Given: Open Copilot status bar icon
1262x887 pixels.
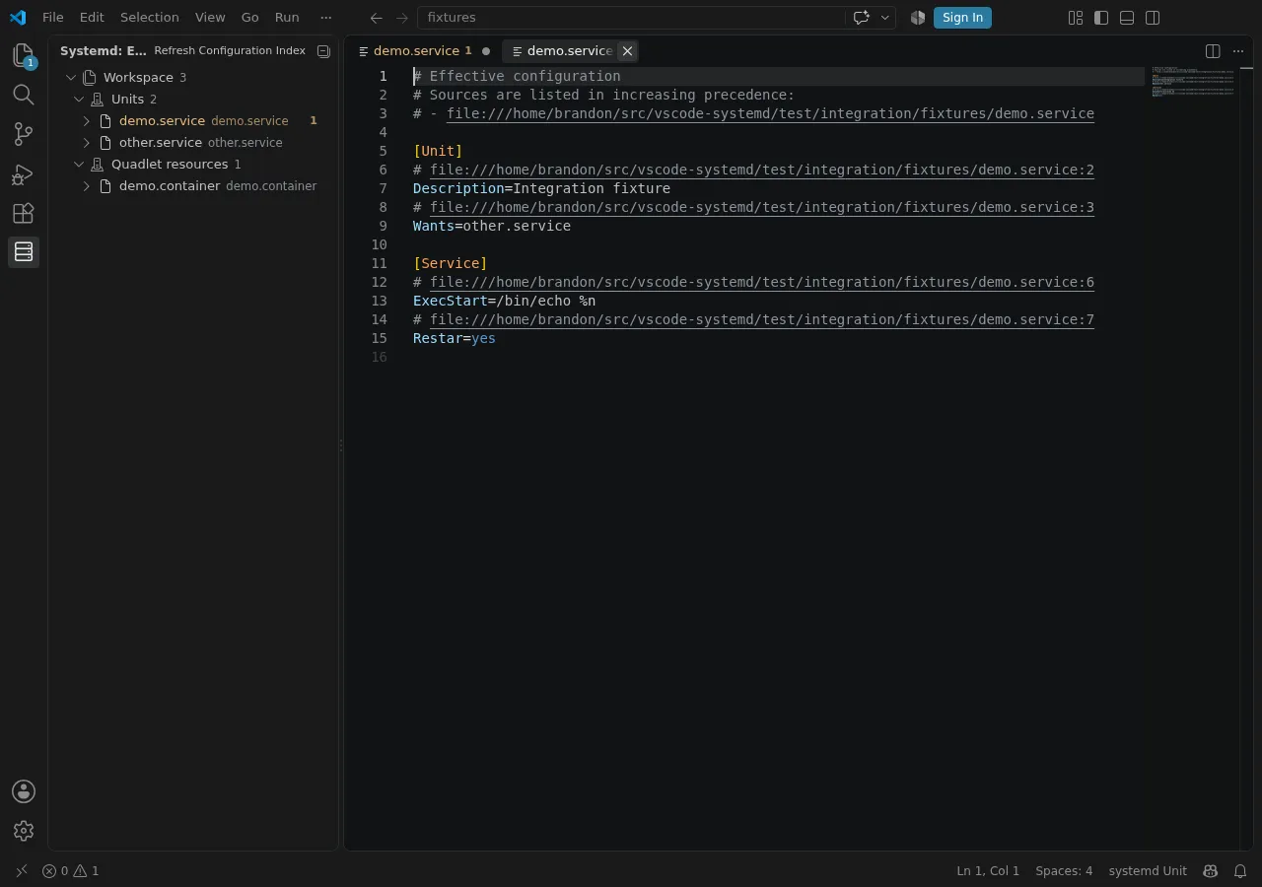Looking at the screenshot, I should coord(1210,871).
